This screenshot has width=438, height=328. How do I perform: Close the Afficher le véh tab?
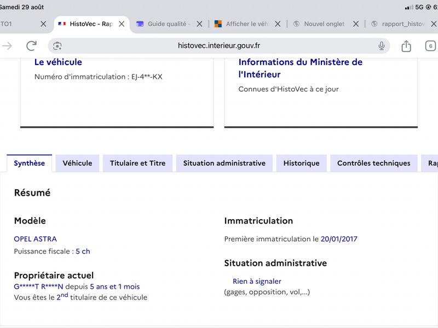278,24
